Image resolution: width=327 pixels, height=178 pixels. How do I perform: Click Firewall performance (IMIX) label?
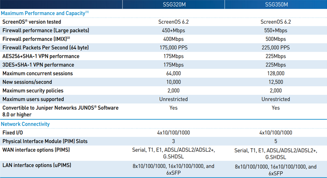coord(36,39)
